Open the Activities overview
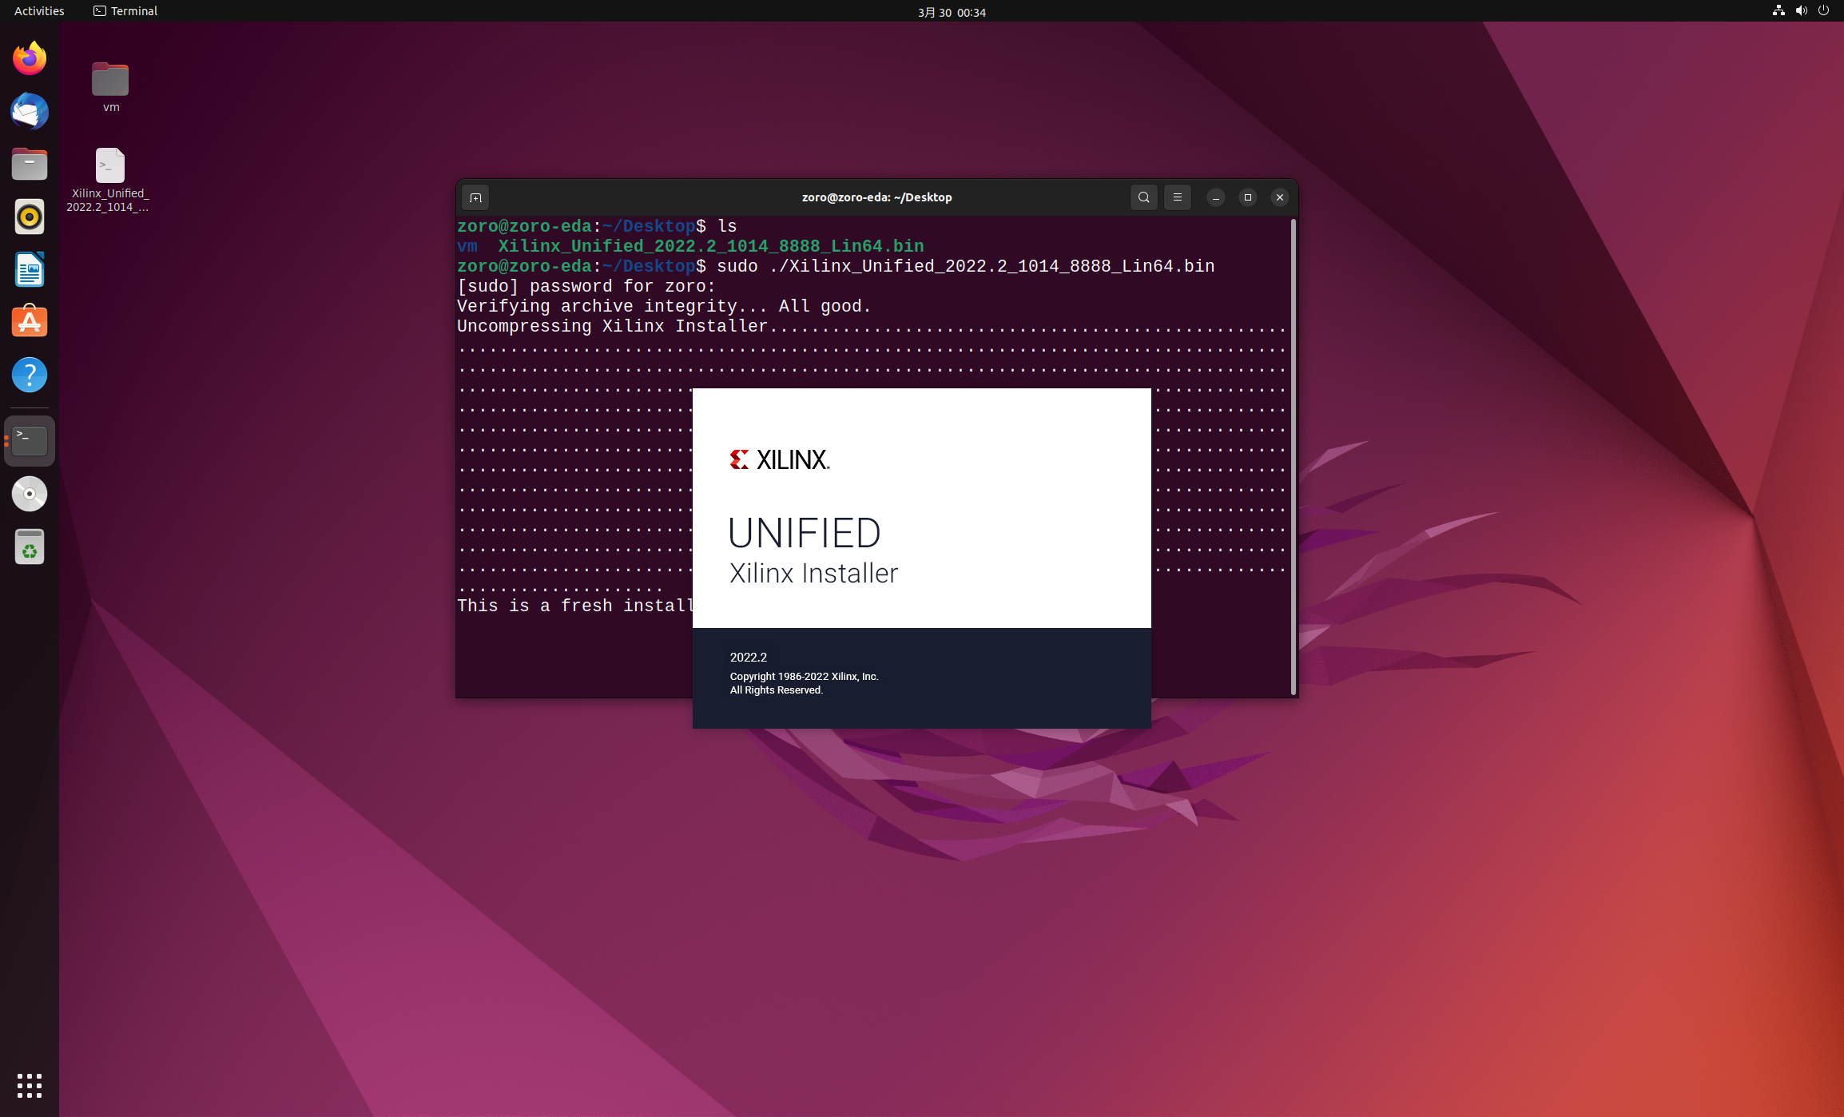 pos(39,11)
